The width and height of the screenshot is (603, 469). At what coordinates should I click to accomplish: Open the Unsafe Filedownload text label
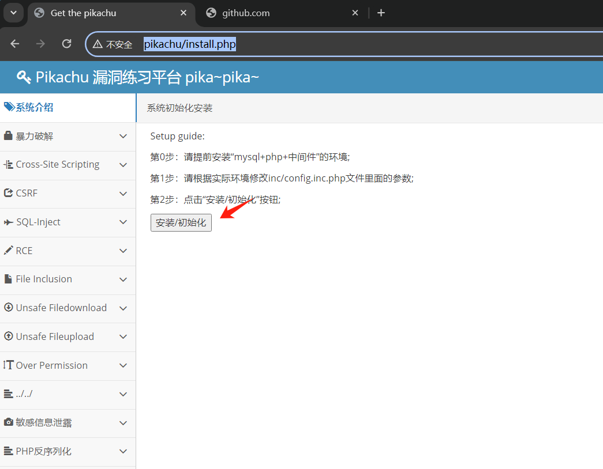pos(61,308)
